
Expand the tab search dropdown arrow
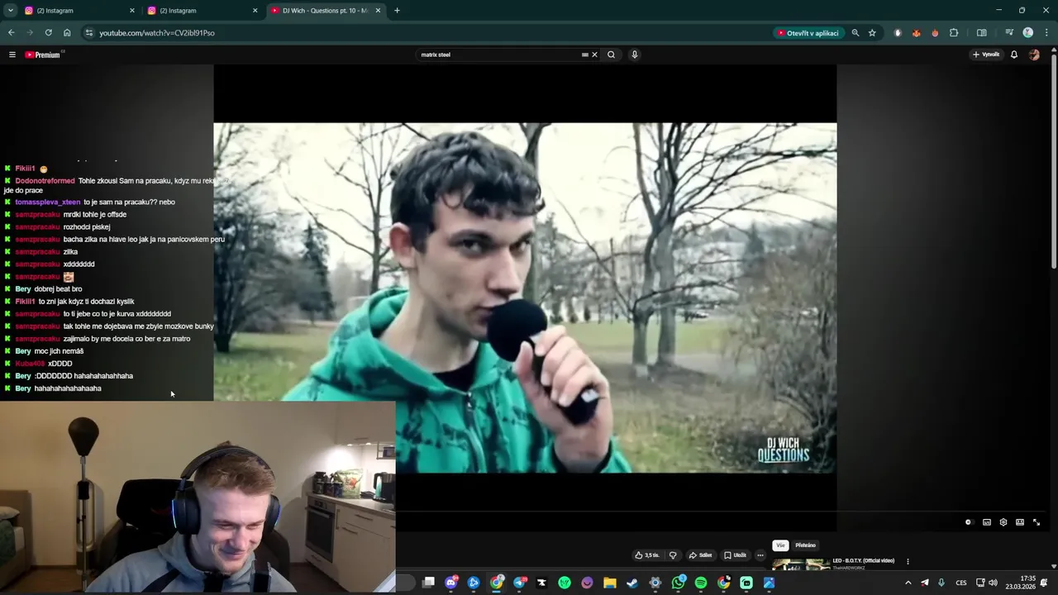pyautogui.click(x=10, y=11)
